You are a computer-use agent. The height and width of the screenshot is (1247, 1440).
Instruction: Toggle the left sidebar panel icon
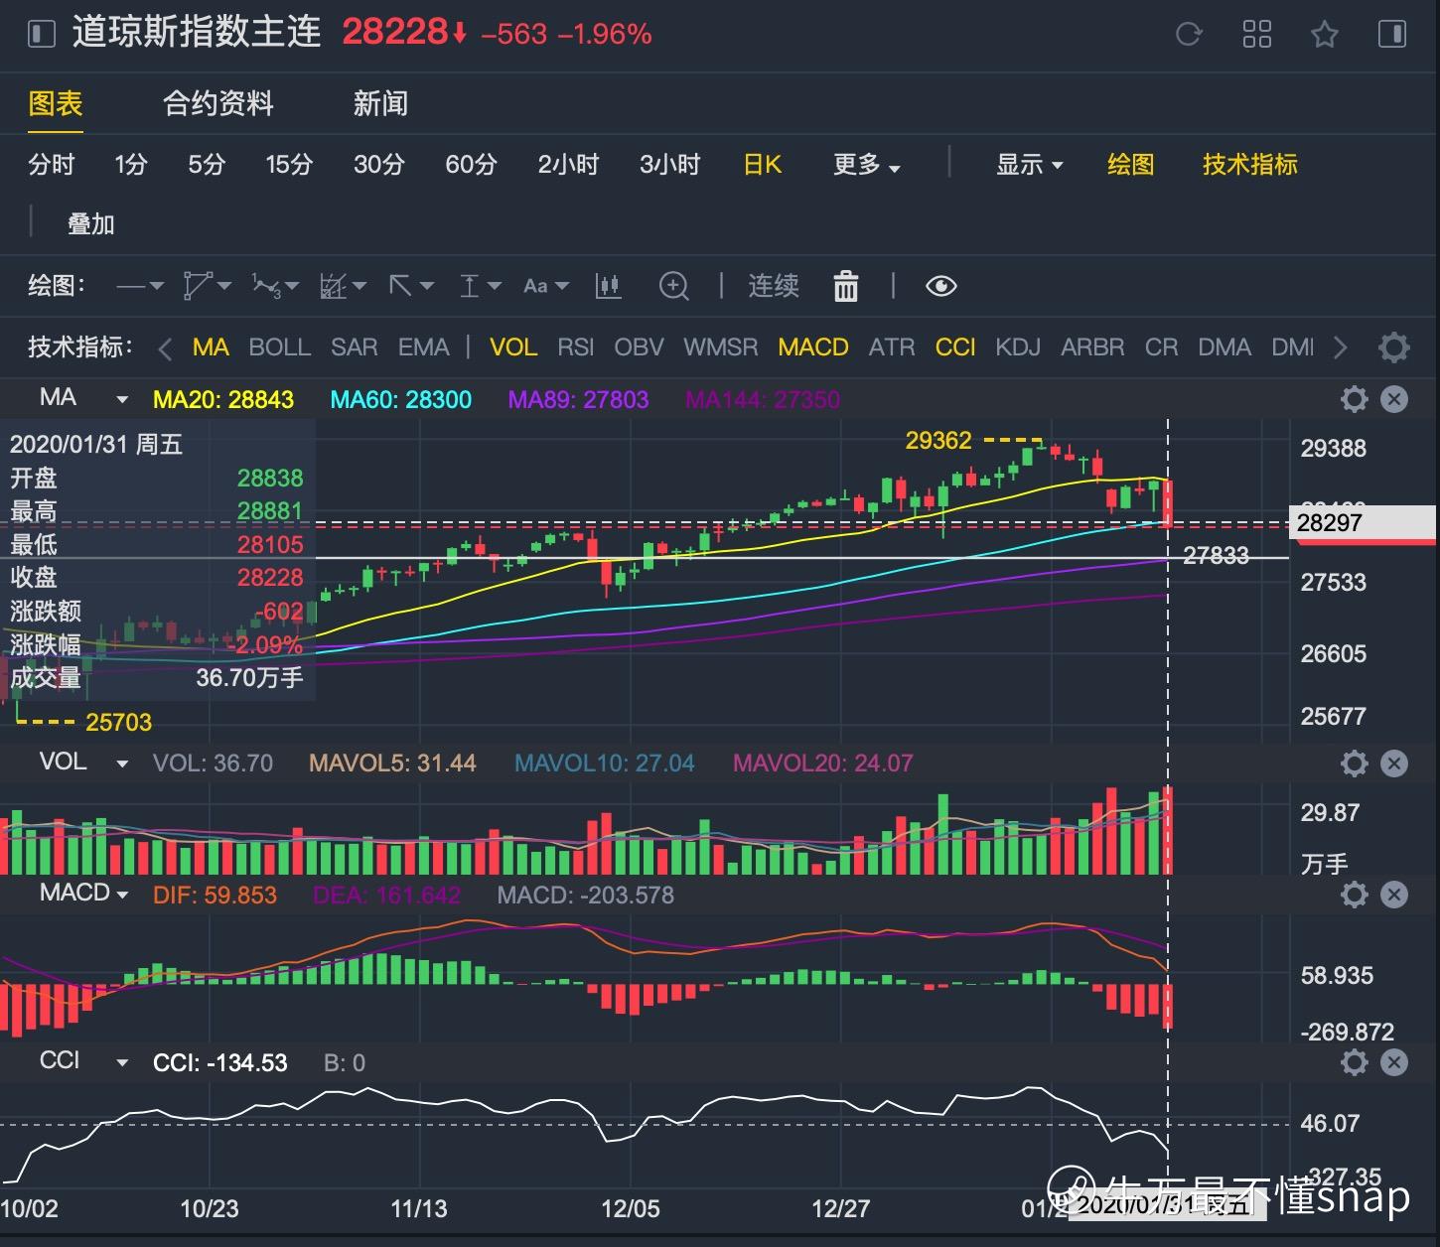[42, 35]
